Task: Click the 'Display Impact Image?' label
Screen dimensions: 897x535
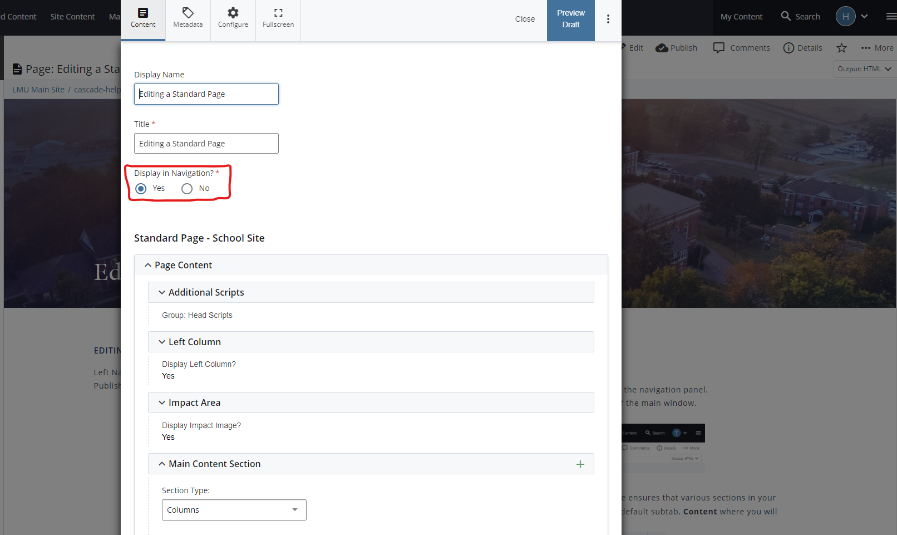Action: point(201,425)
